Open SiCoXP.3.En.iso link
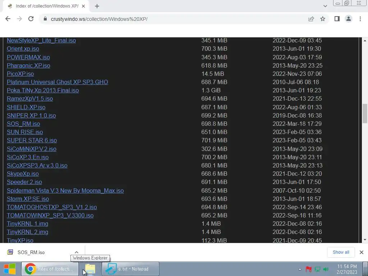Viewport: 368px width, 276px height. [x=28, y=157]
